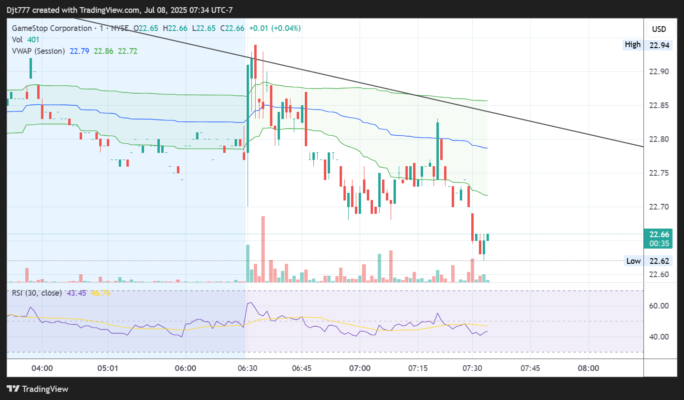Click the 22.80 price axis label
Image resolution: width=684 pixels, height=400 pixels.
pos(659,140)
